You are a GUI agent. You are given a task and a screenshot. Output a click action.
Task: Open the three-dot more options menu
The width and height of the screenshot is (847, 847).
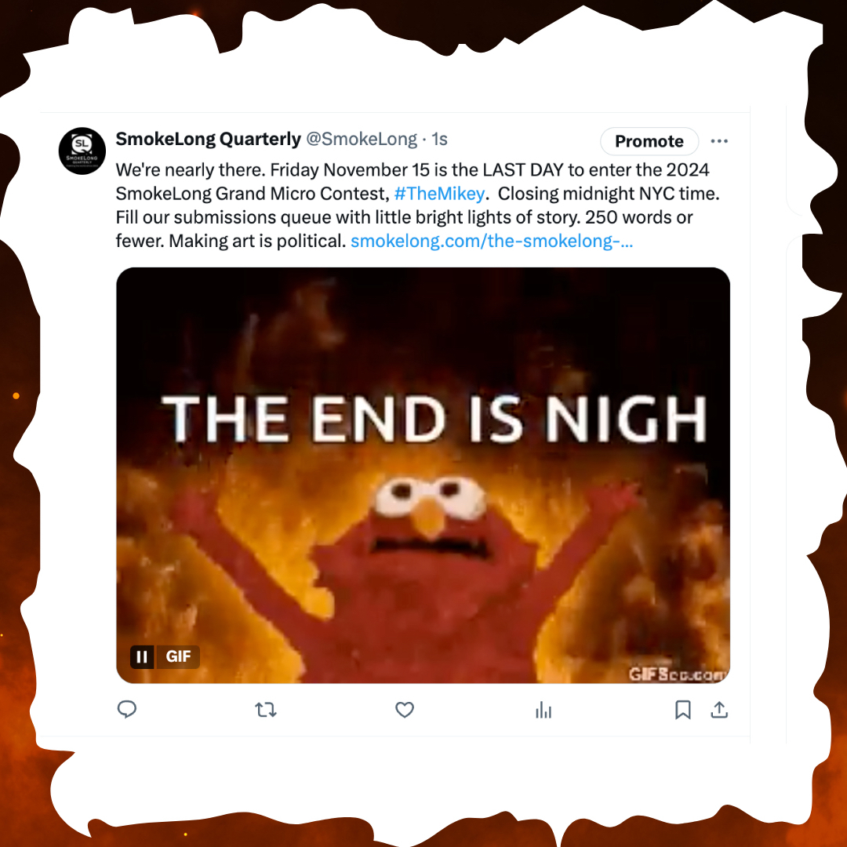tap(719, 141)
